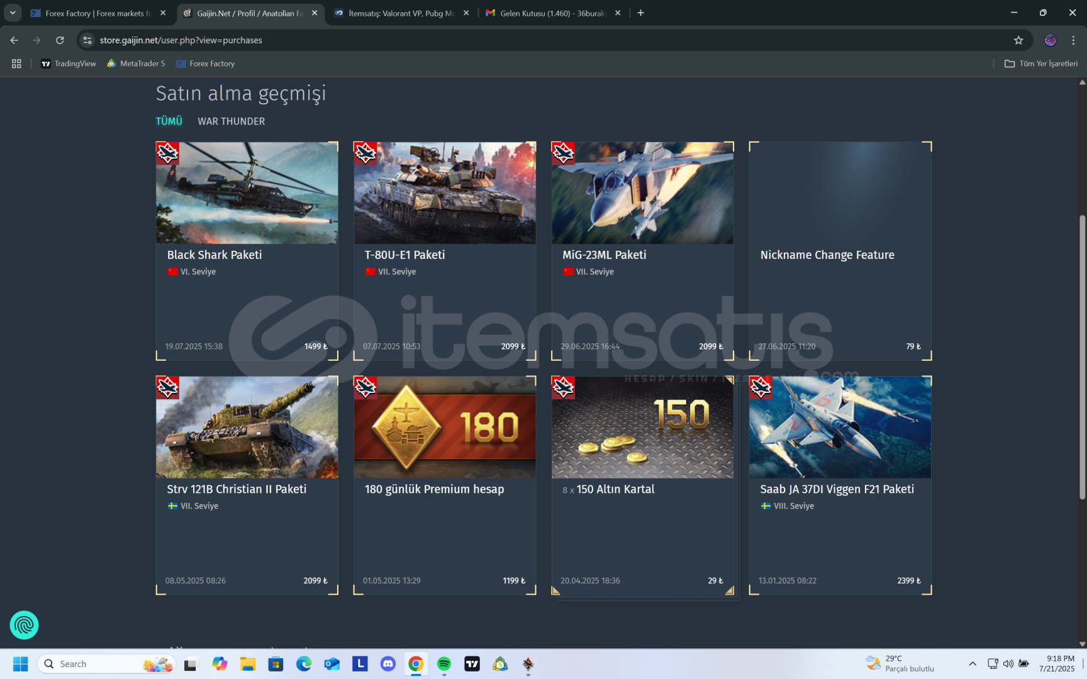Open File Explorer from the taskbar
The height and width of the screenshot is (679, 1087).
tap(247, 664)
